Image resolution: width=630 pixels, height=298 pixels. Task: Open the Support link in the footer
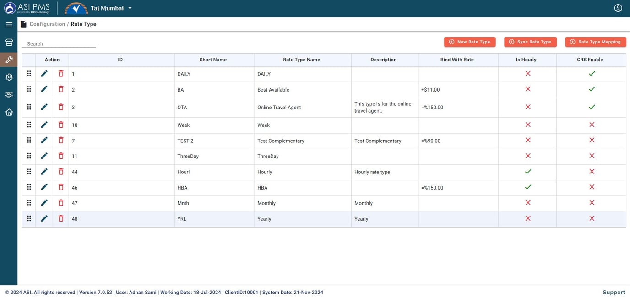click(614, 292)
